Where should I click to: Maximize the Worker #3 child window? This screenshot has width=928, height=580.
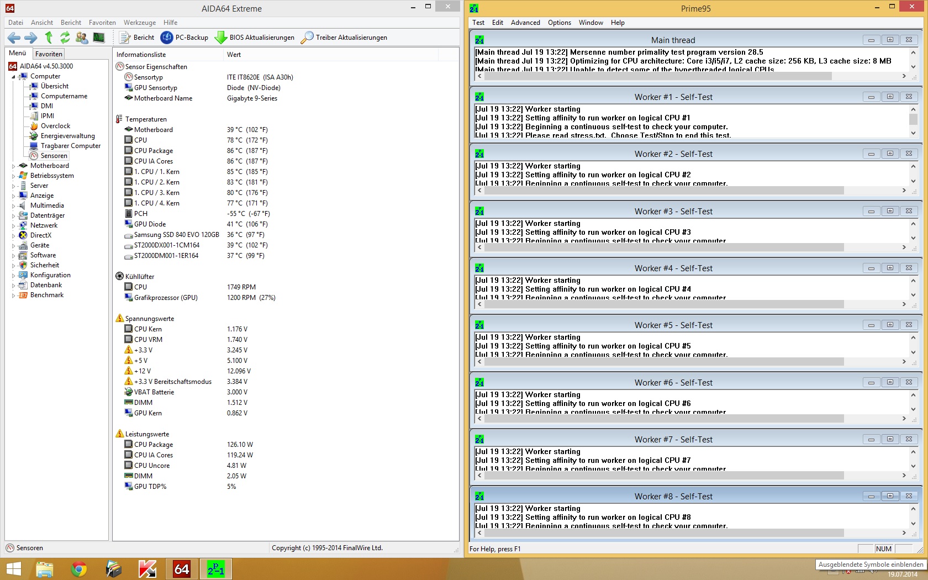click(x=890, y=211)
